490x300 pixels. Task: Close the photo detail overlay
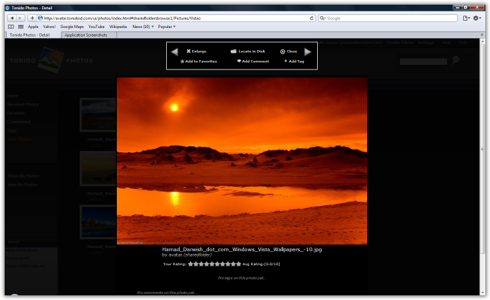288,51
